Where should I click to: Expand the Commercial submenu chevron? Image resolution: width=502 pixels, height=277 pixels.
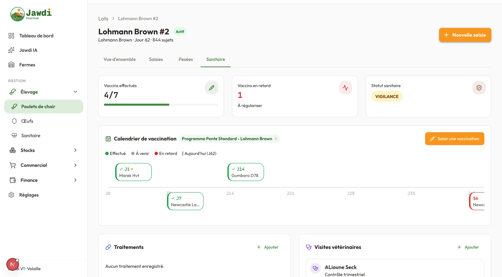[75, 165]
